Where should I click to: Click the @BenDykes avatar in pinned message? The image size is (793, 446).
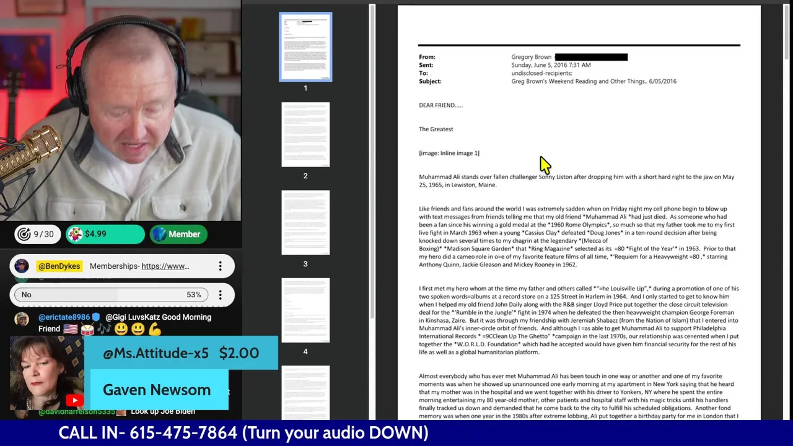[22, 266]
